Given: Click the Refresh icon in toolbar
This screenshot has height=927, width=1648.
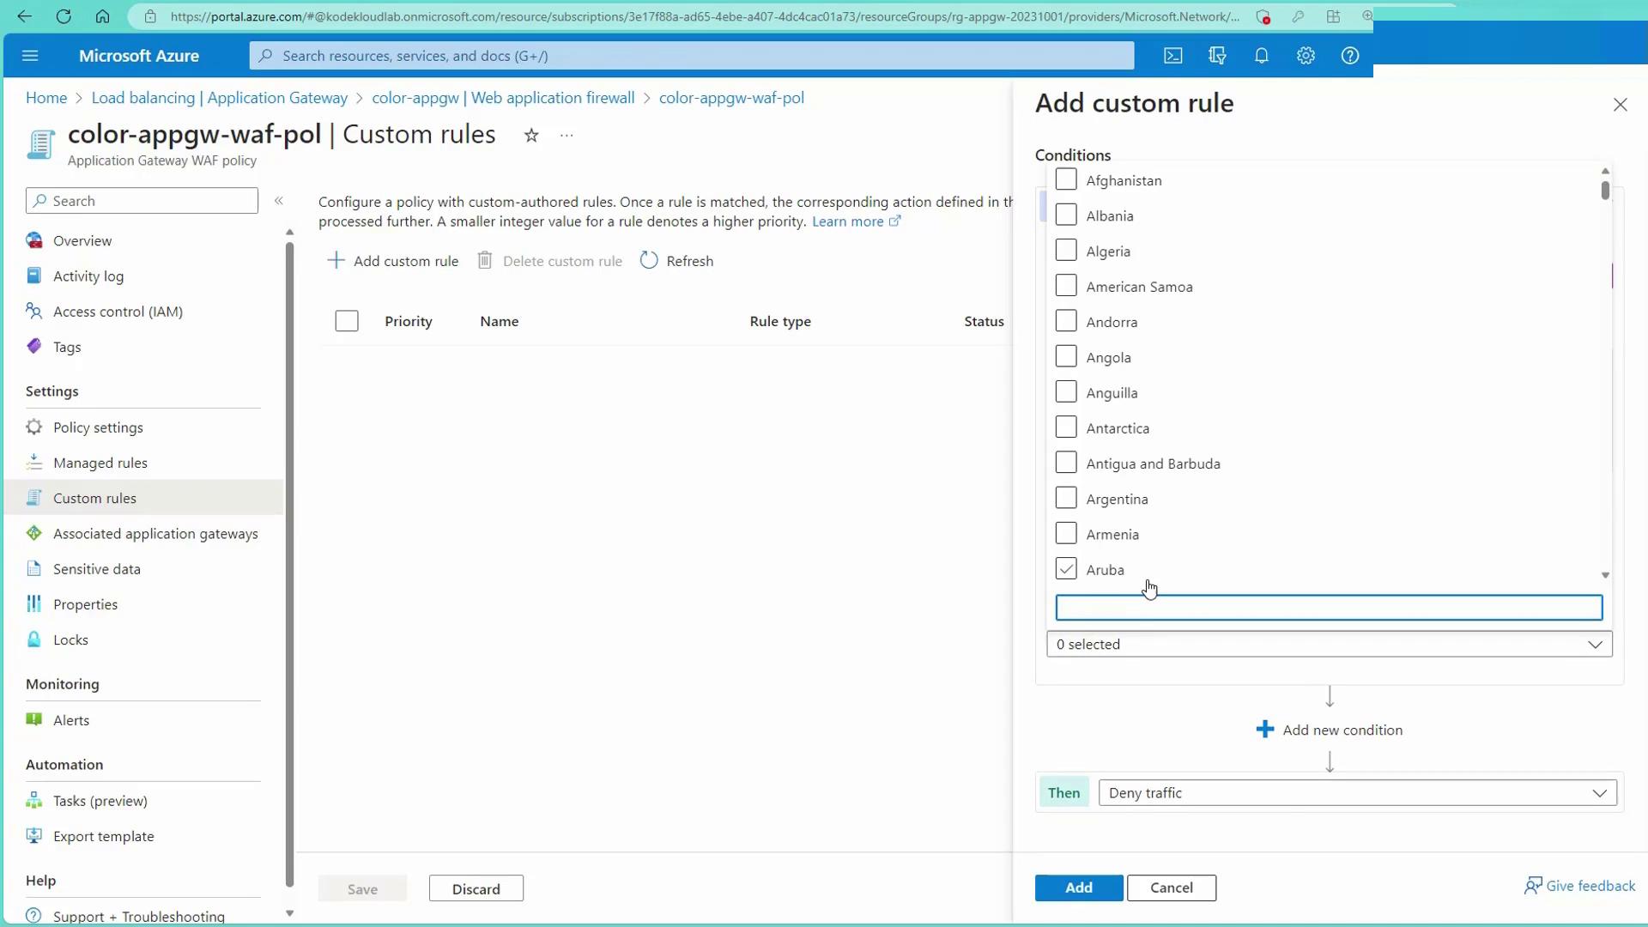Looking at the screenshot, I should coord(649,261).
